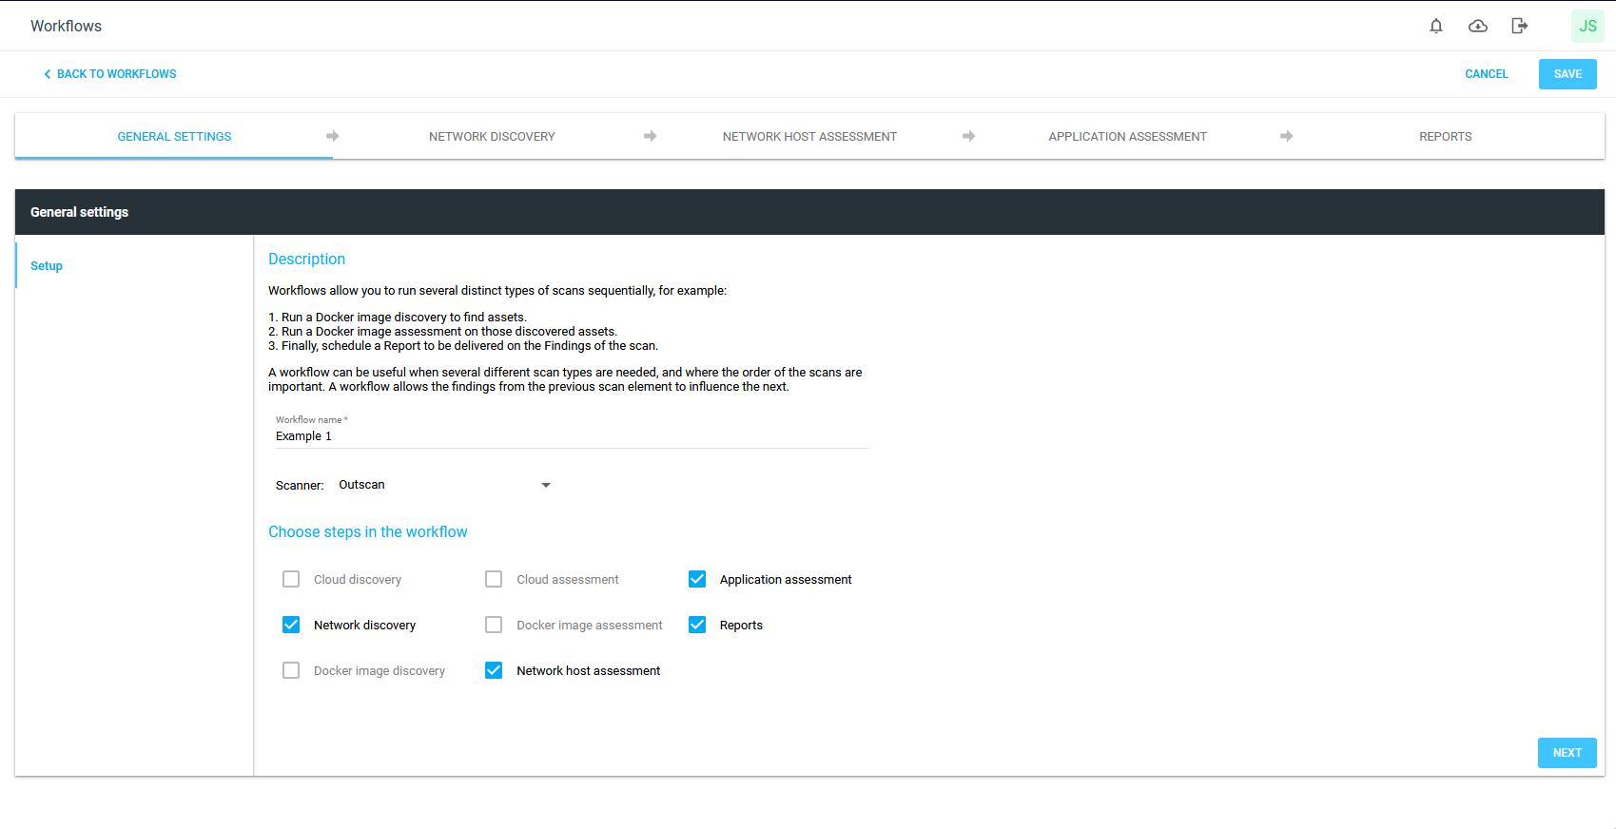This screenshot has height=829, width=1616.
Task: Expand the Scanner dropdown arrow
Action: coord(546,486)
